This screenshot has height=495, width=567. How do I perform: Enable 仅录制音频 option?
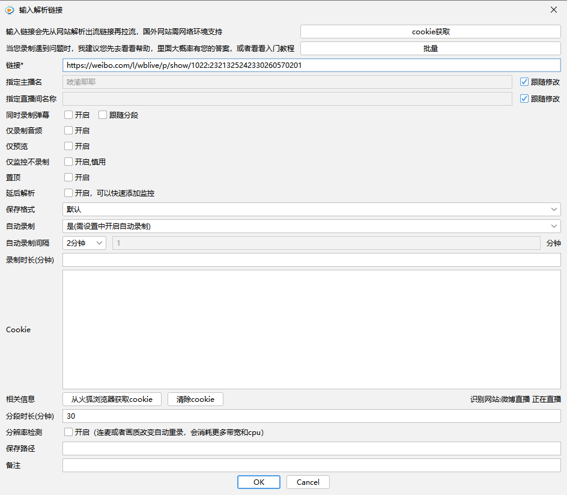click(69, 130)
